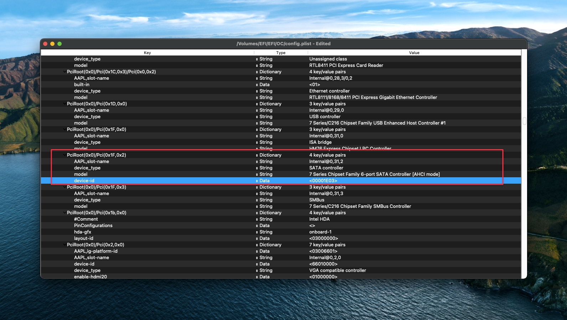The width and height of the screenshot is (567, 320).
Task: Collapse the PciRoot(0x0)/Pci(0x2,0x0) dictionary
Action: coord(64,245)
